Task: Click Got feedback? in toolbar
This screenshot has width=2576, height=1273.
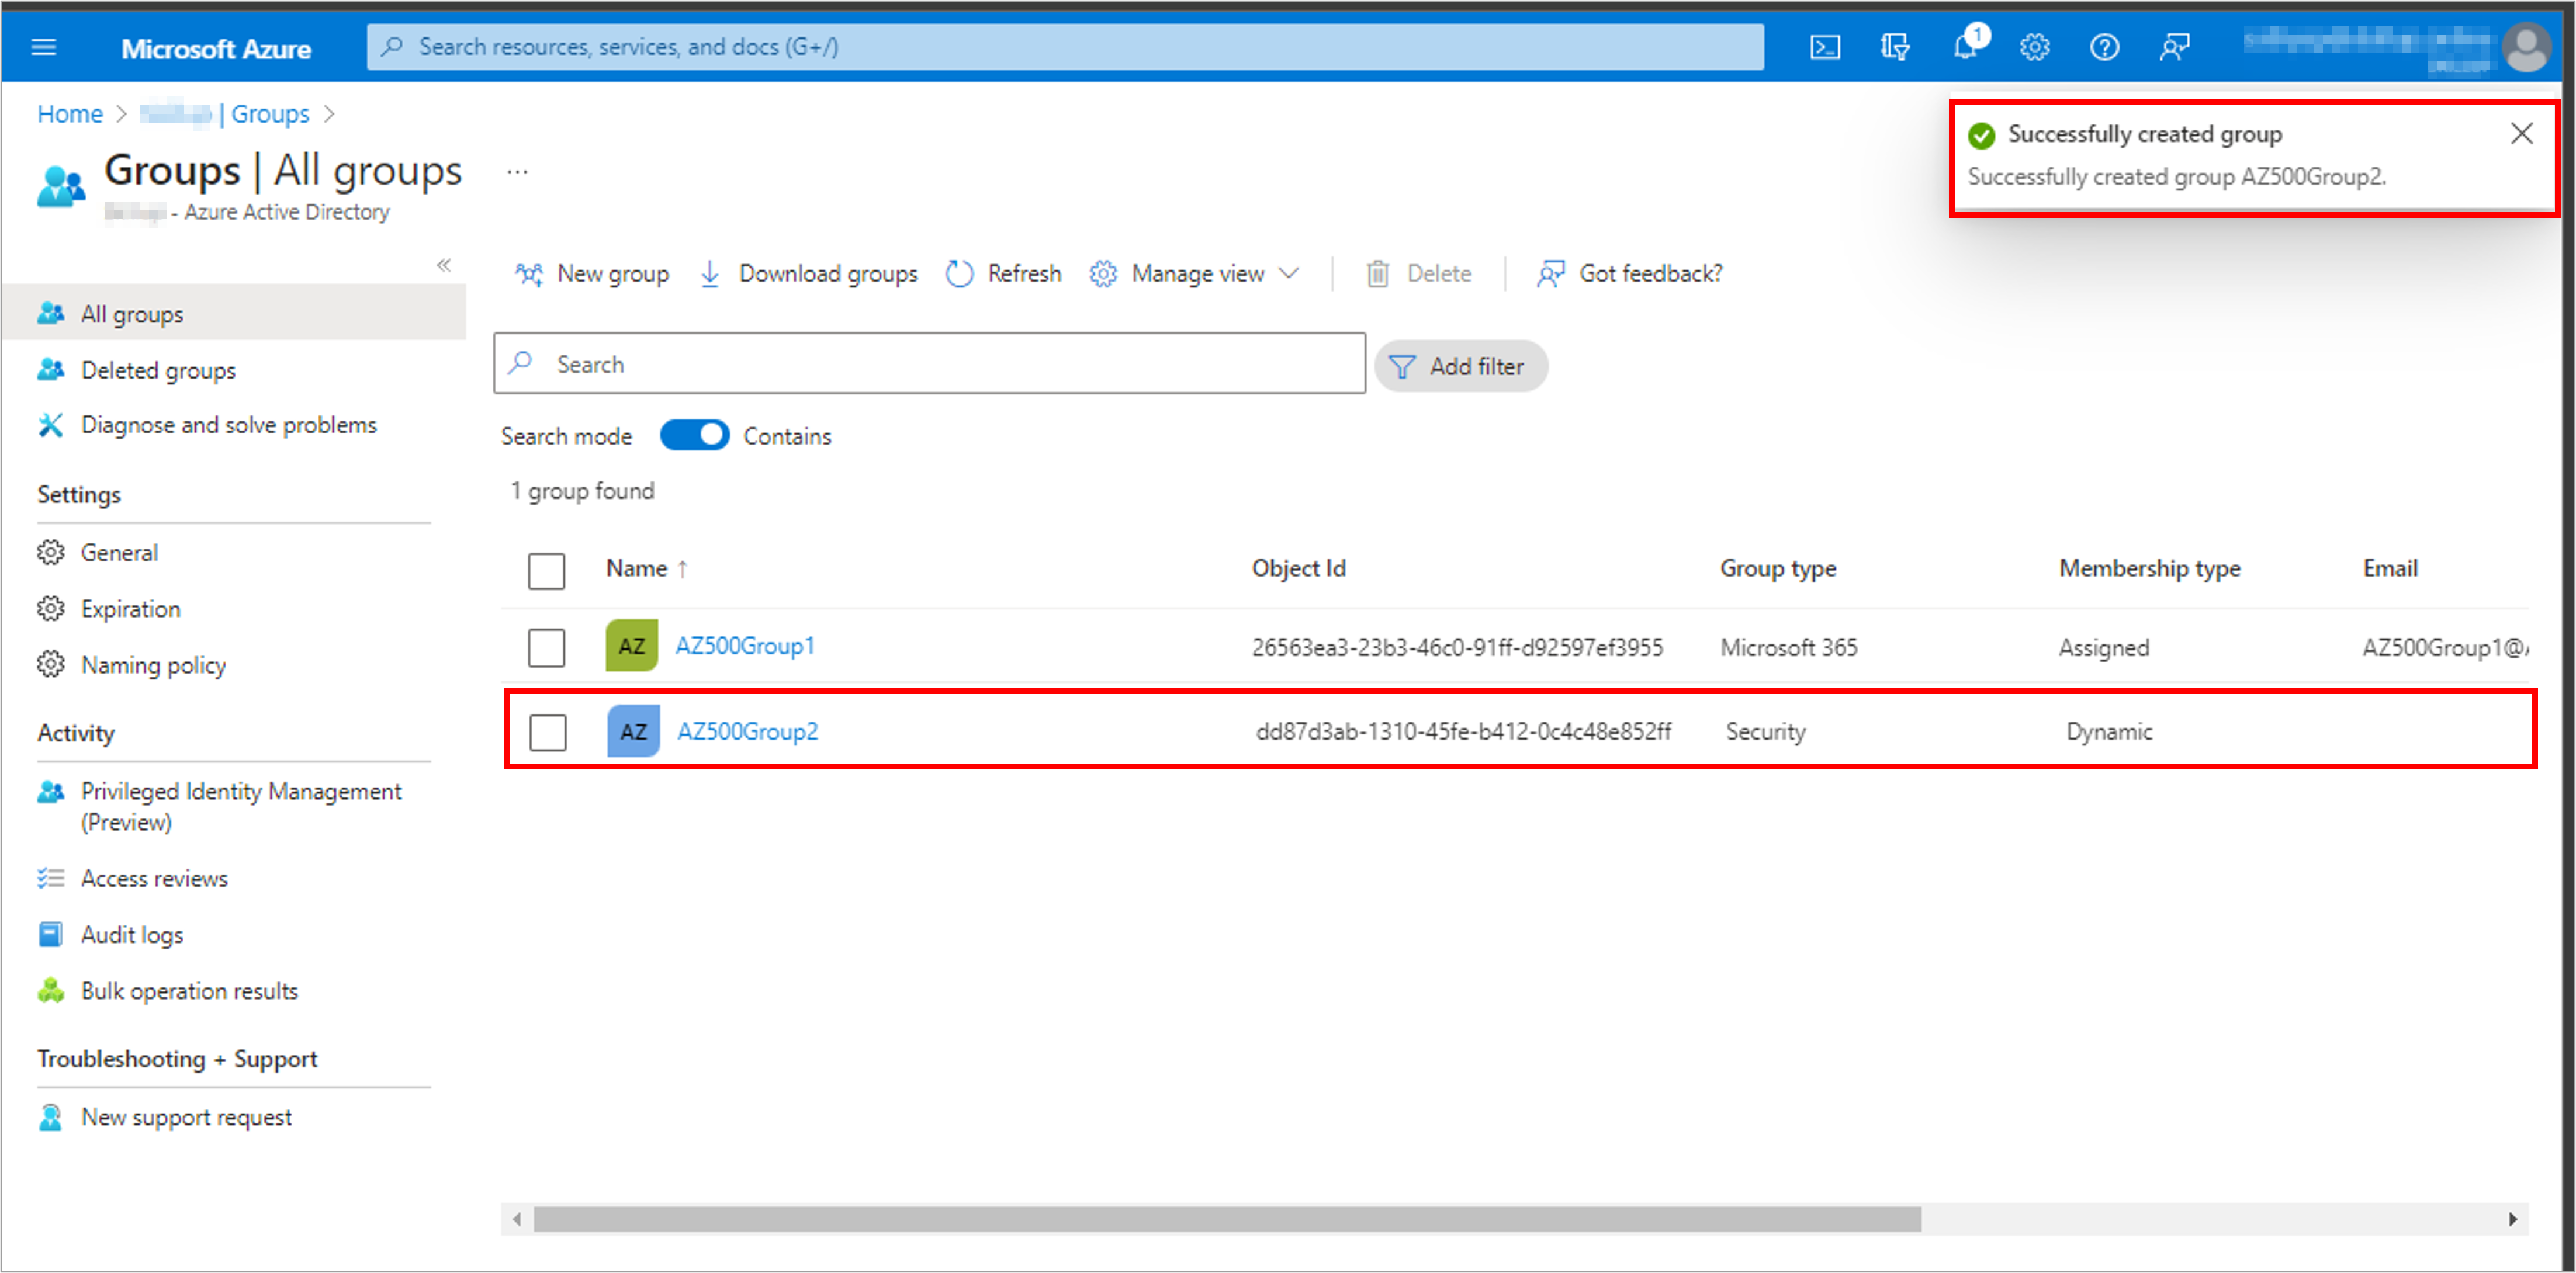Action: 1629,274
